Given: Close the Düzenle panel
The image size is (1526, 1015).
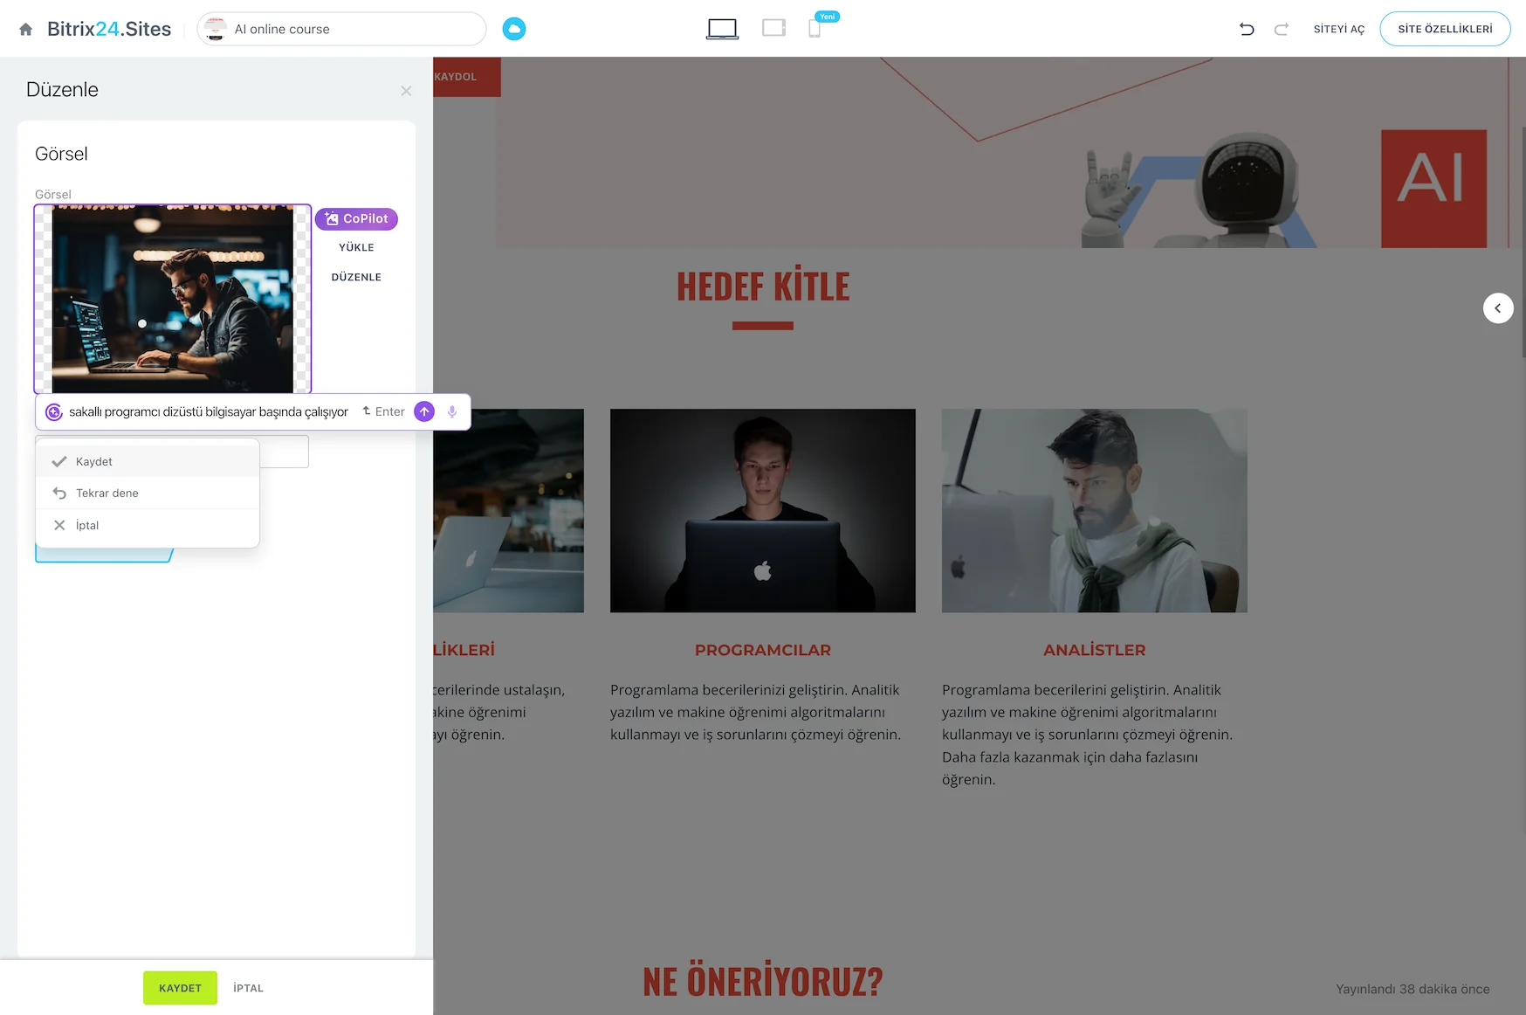Looking at the screenshot, I should (406, 91).
